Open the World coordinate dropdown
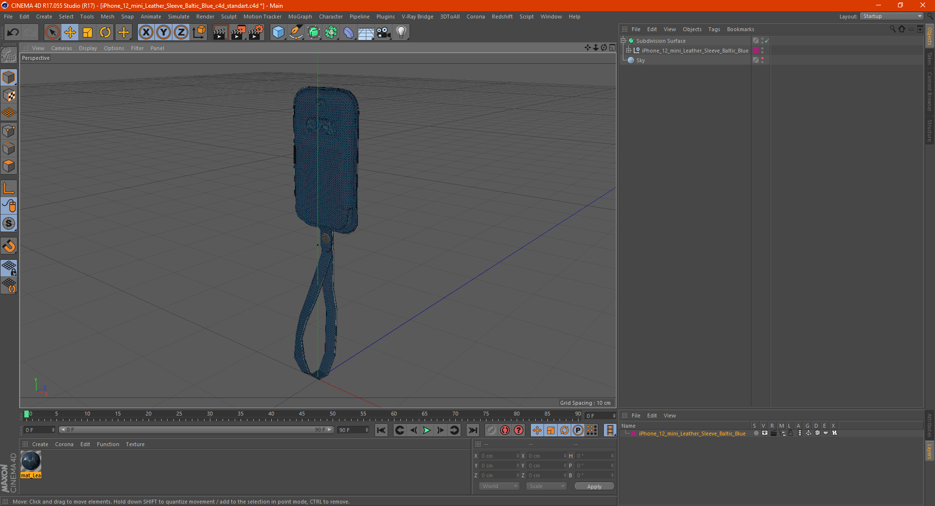Screen dimensions: 935x506 tap(499, 486)
